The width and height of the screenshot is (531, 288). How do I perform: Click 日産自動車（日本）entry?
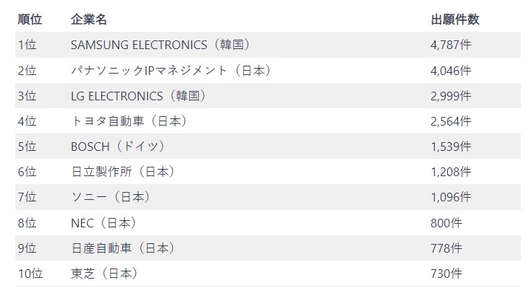[123, 248]
